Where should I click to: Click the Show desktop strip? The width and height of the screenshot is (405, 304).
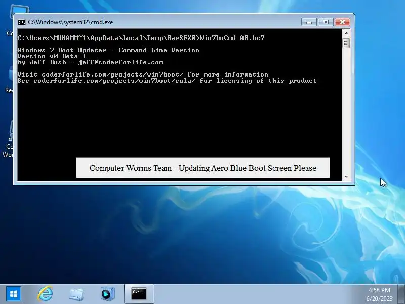tap(401, 294)
